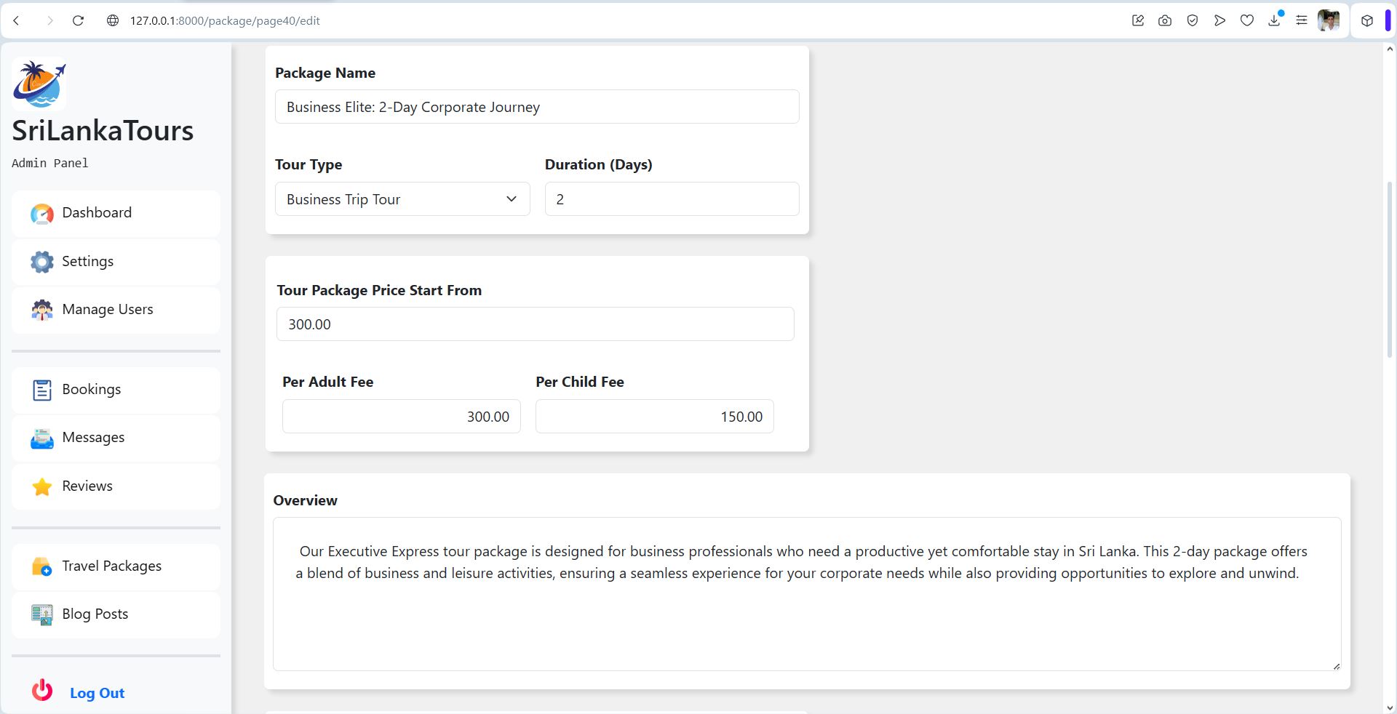This screenshot has height=714, width=1397.
Task: Focus the Duration (Days) field
Action: 672,199
